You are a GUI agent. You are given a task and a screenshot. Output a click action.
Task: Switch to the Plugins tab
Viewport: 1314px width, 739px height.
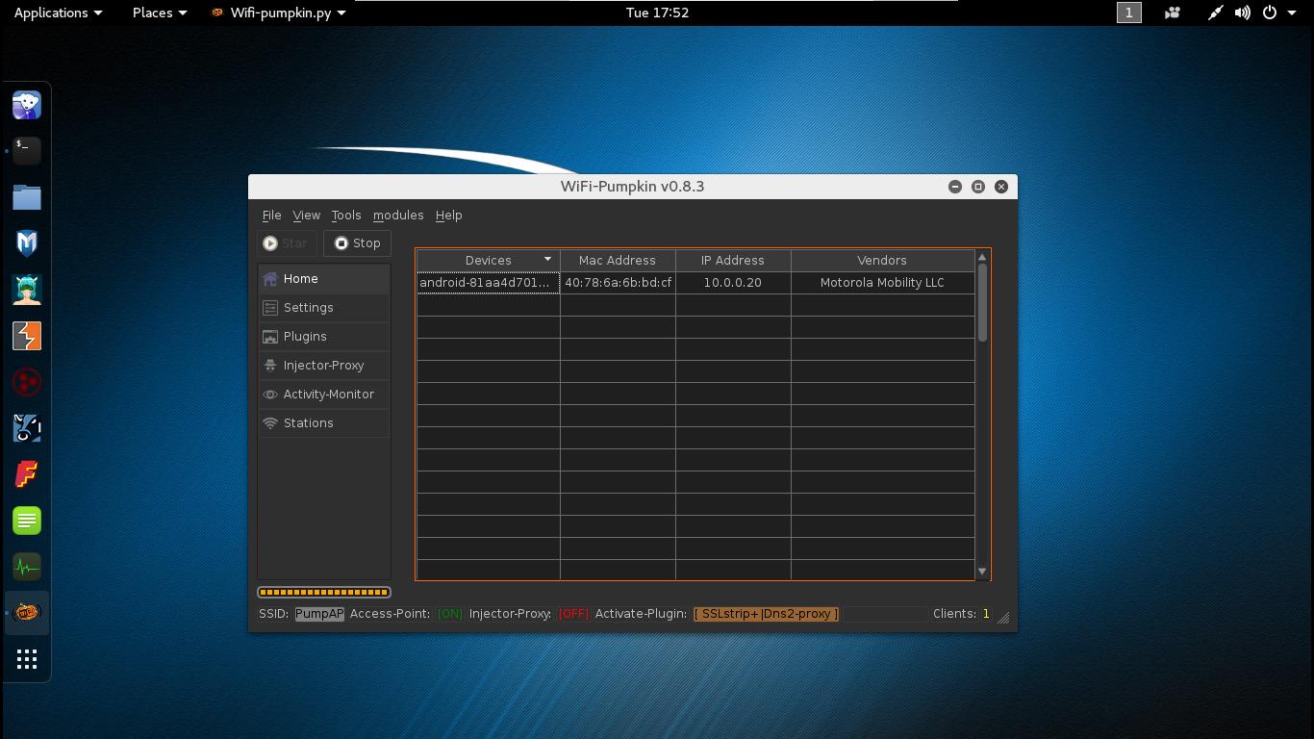[324, 337]
